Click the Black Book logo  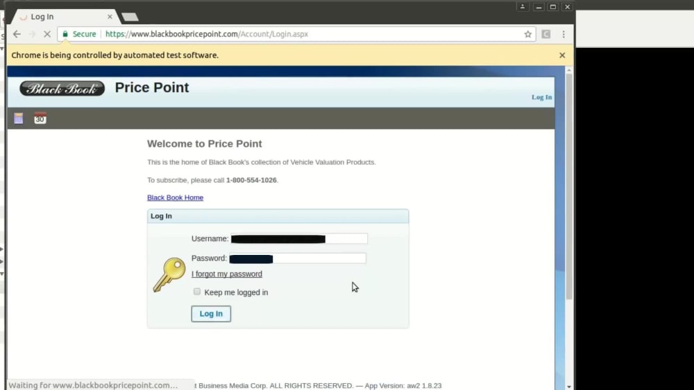coord(62,89)
